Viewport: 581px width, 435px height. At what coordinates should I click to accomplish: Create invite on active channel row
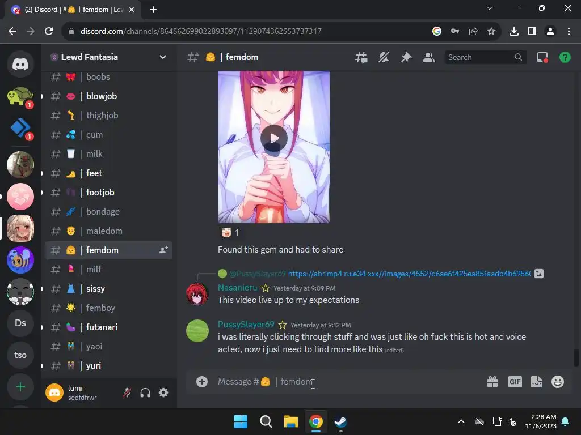[x=163, y=250]
